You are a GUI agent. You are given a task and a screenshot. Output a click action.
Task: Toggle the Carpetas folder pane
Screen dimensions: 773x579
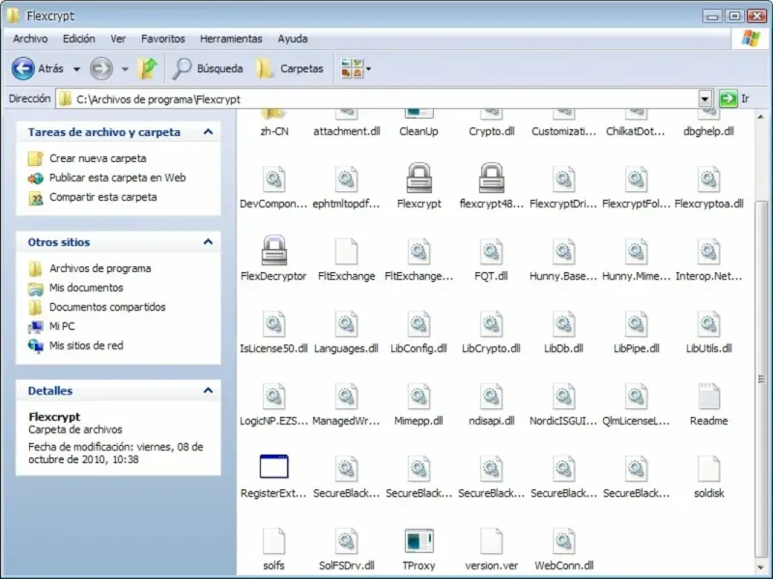(290, 69)
